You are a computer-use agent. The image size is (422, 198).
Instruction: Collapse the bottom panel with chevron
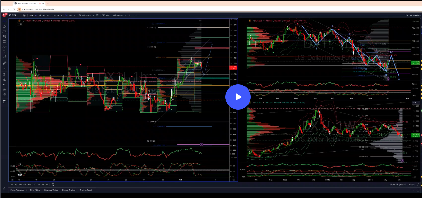click(413, 190)
